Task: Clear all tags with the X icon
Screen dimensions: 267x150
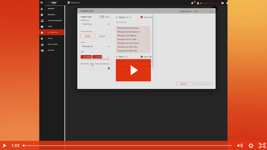Action: point(108,57)
